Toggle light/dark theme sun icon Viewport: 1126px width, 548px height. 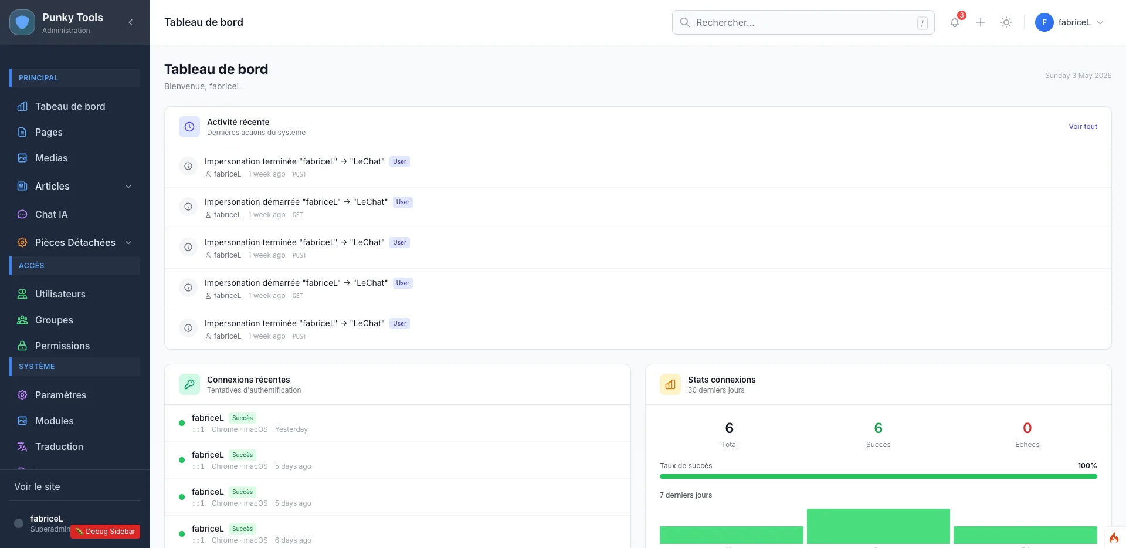(1006, 22)
